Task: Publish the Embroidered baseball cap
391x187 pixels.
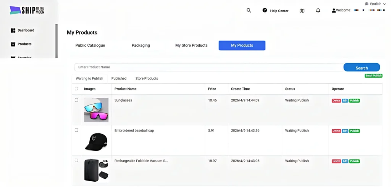Action: point(354,131)
